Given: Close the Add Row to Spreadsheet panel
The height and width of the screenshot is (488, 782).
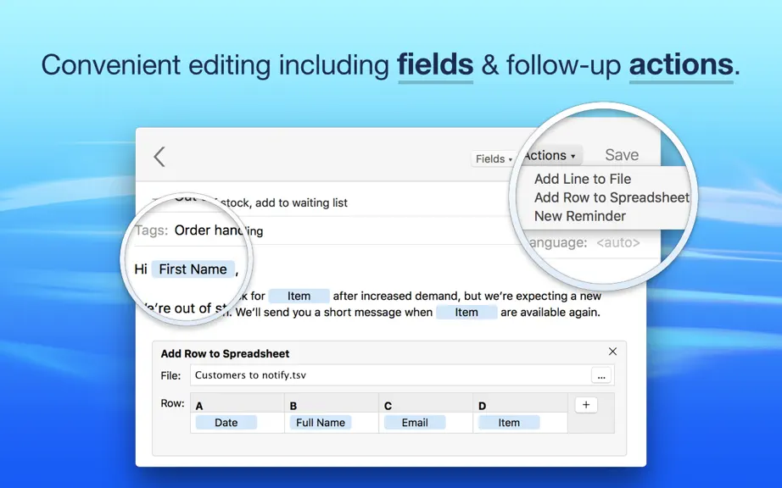Looking at the screenshot, I should coord(612,352).
